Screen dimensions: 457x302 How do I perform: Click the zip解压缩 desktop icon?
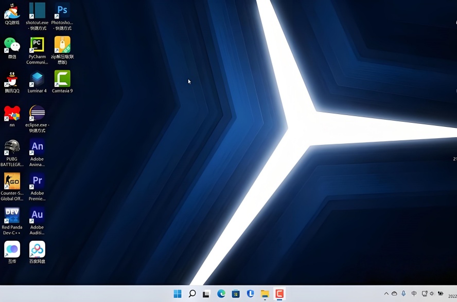tap(62, 45)
